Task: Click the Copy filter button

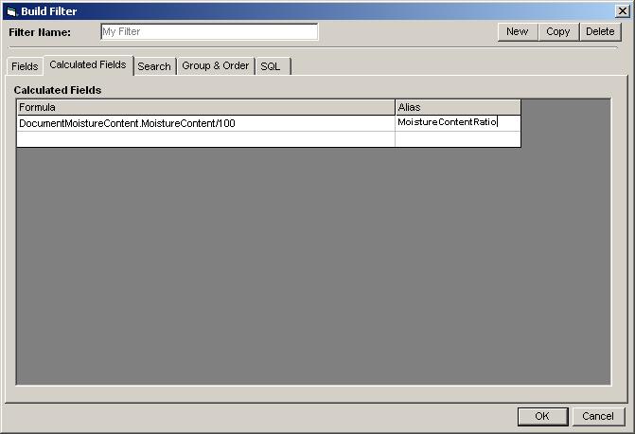Action: click(558, 31)
